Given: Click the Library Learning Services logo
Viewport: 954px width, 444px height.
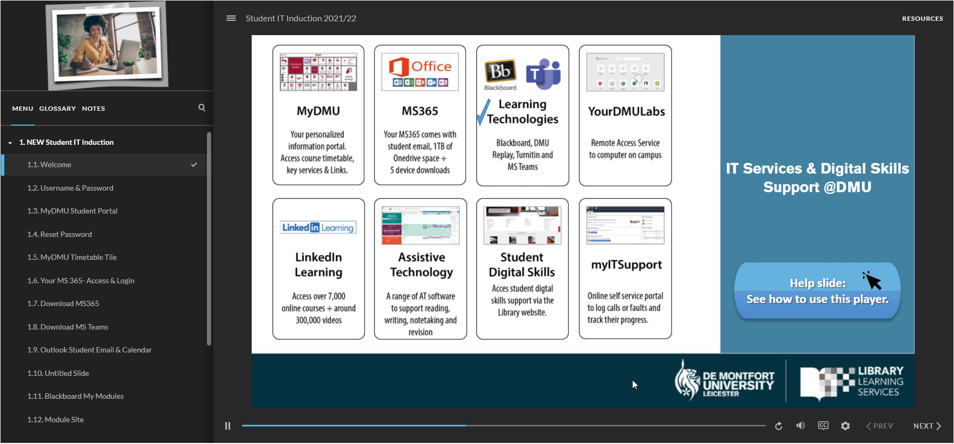Looking at the screenshot, I should [852, 383].
